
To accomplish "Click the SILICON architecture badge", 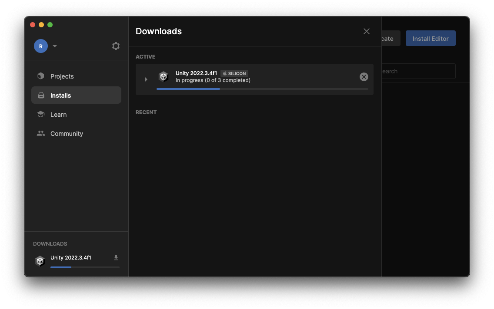I will (x=234, y=73).
